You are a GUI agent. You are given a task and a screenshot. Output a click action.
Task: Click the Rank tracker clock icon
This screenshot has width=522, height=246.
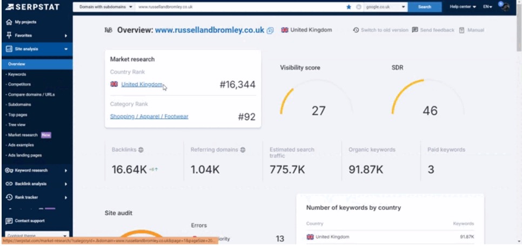click(9, 197)
